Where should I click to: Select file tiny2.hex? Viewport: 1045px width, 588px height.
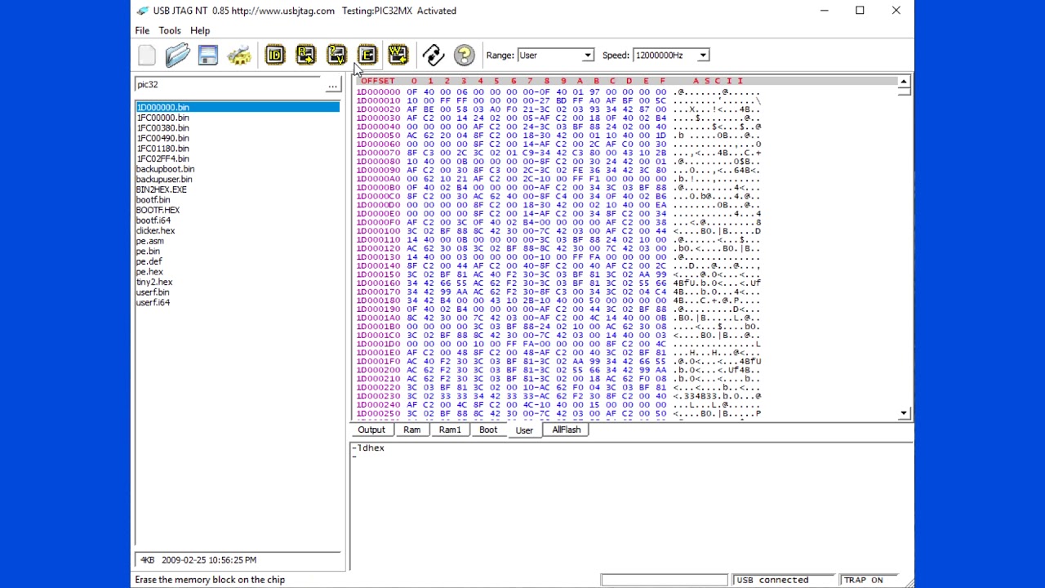[x=153, y=282]
